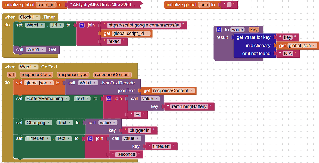319x163 pixels.
Task: Open the value procedure dropdown beside remainingBattery
Action: coord(150,99)
